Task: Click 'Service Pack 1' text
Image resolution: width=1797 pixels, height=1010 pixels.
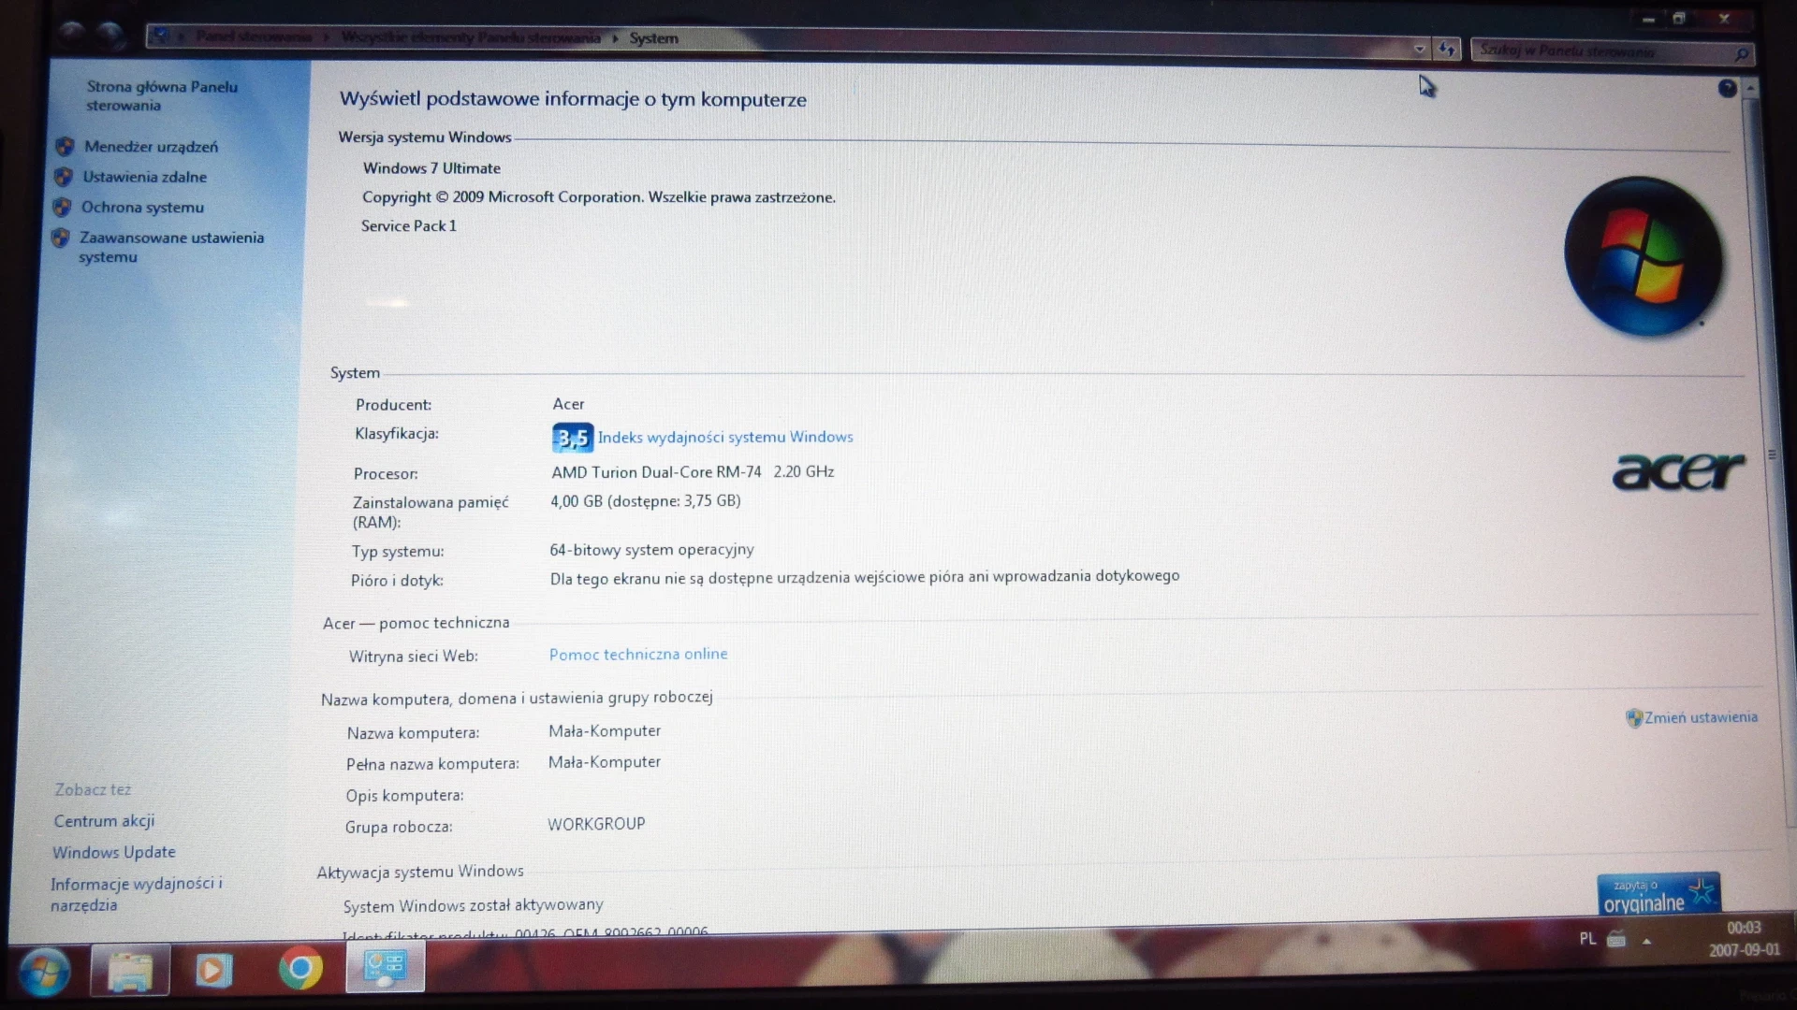Action: (409, 226)
